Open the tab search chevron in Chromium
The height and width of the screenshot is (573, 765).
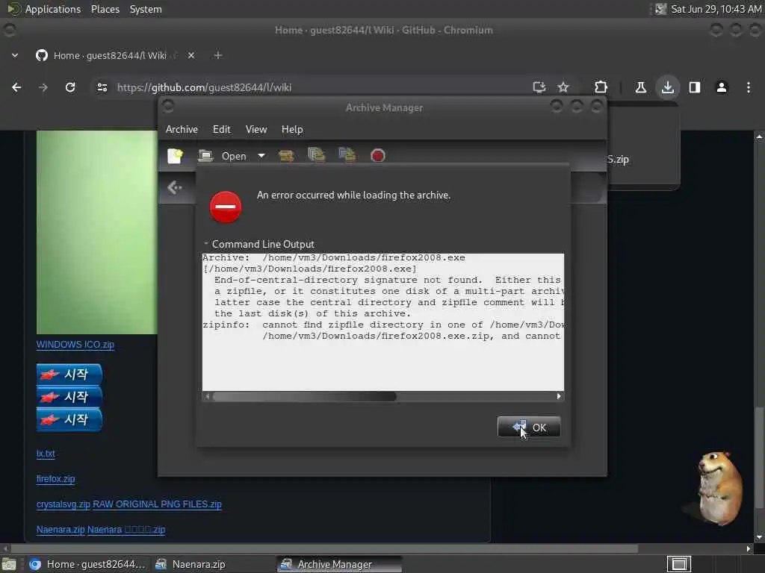tap(15, 55)
